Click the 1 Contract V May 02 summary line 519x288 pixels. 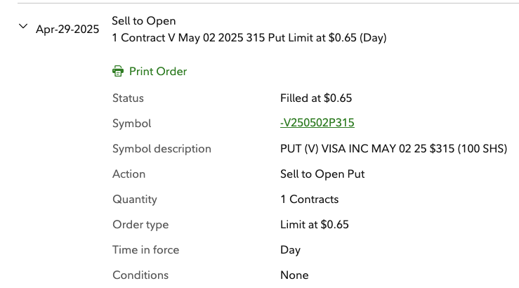coord(249,38)
